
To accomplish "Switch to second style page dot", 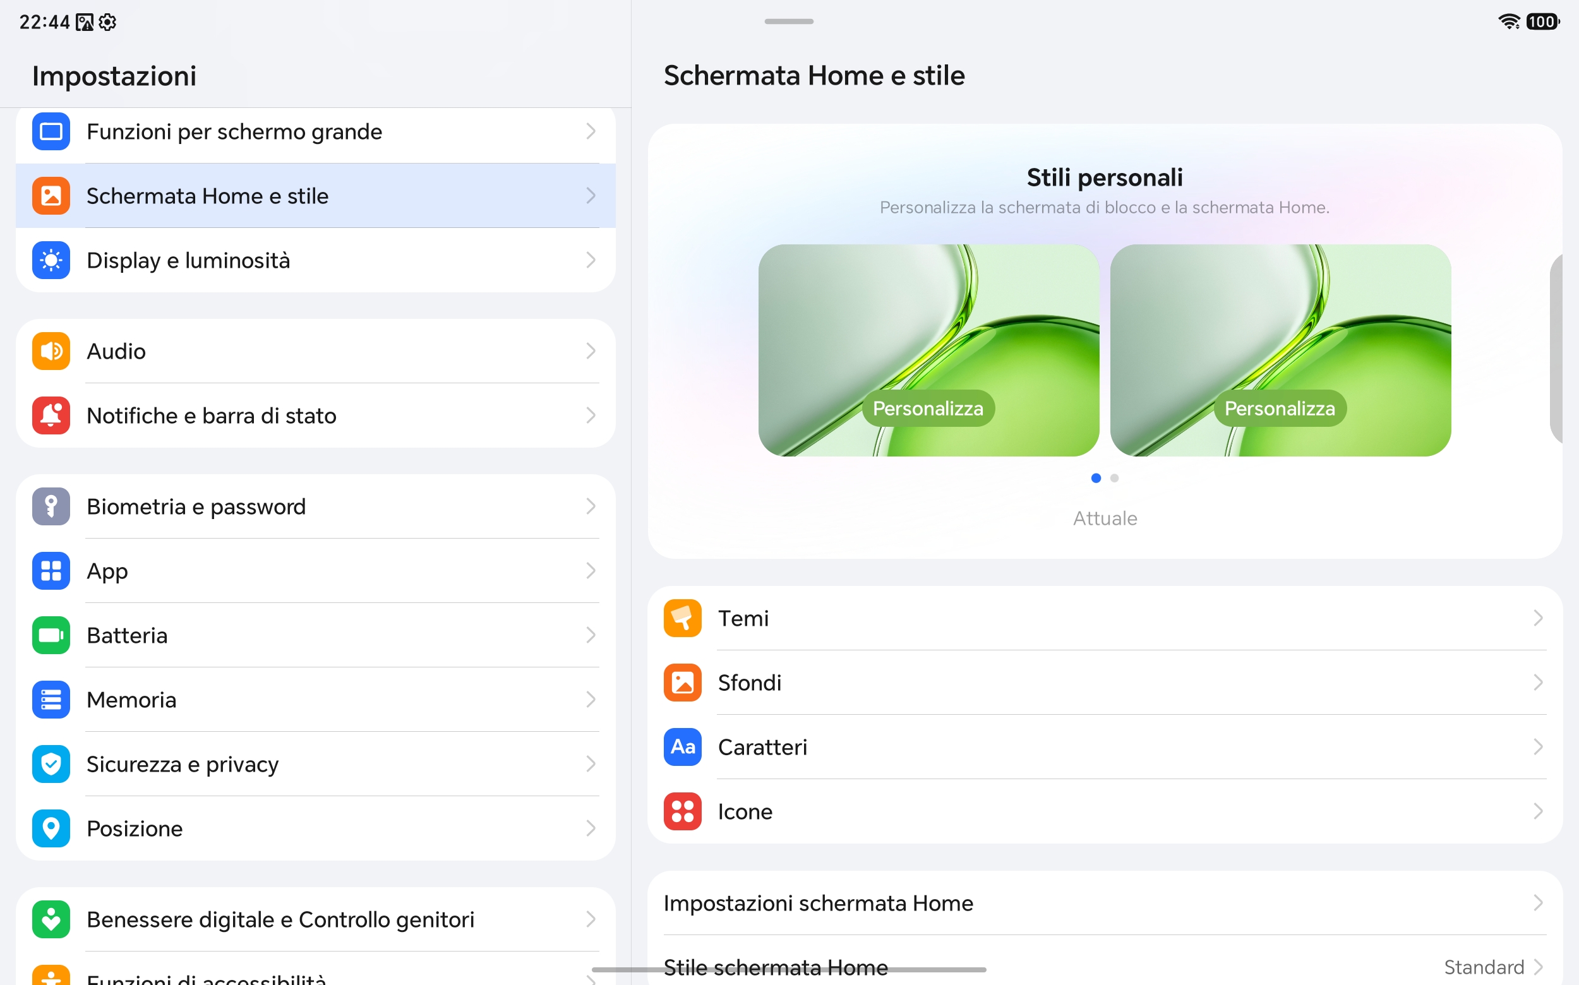I will [x=1114, y=478].
